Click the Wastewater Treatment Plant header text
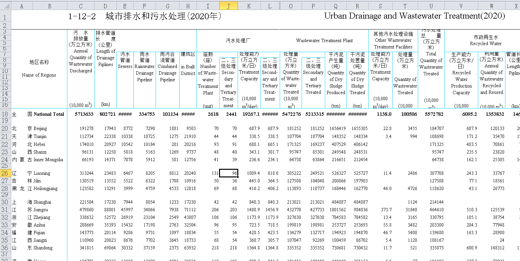Screen dimensions: 520x261 point(324,40)
